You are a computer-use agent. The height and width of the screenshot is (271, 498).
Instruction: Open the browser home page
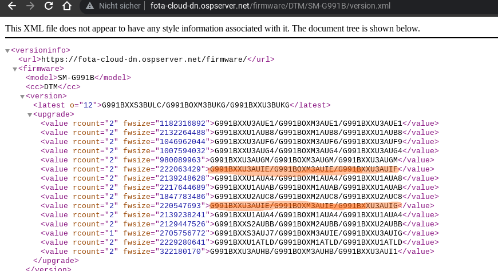click(x=67, y=6)
